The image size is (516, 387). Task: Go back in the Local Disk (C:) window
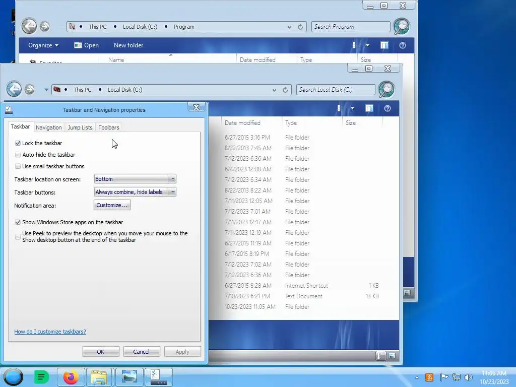[x=14, y=89]
